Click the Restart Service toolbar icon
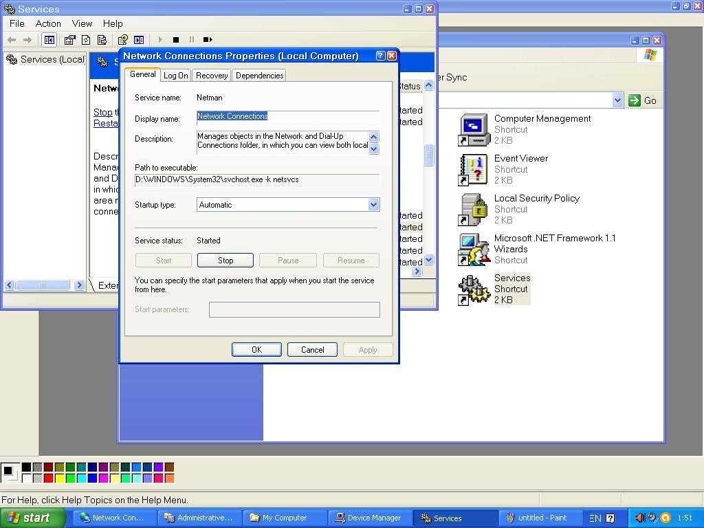Viewport: 704px width, 528px height. coord(208,40)
